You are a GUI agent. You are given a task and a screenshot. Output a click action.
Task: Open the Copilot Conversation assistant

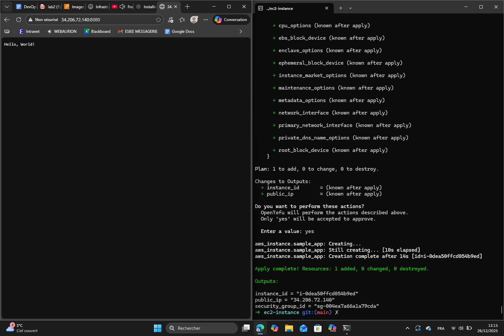coord(231,19)
